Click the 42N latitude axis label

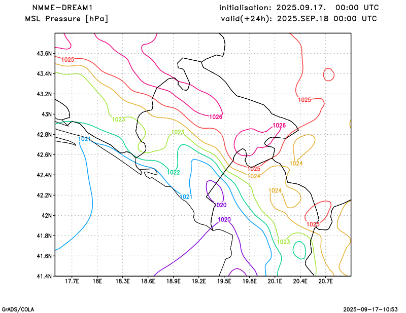click(47, 215)
